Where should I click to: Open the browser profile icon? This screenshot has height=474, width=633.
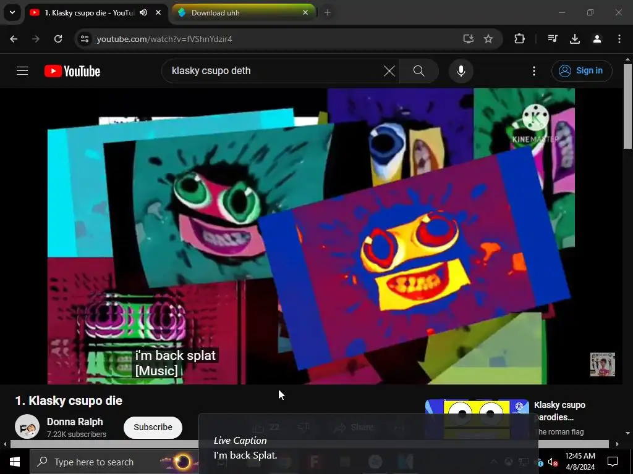click(597, 39)
